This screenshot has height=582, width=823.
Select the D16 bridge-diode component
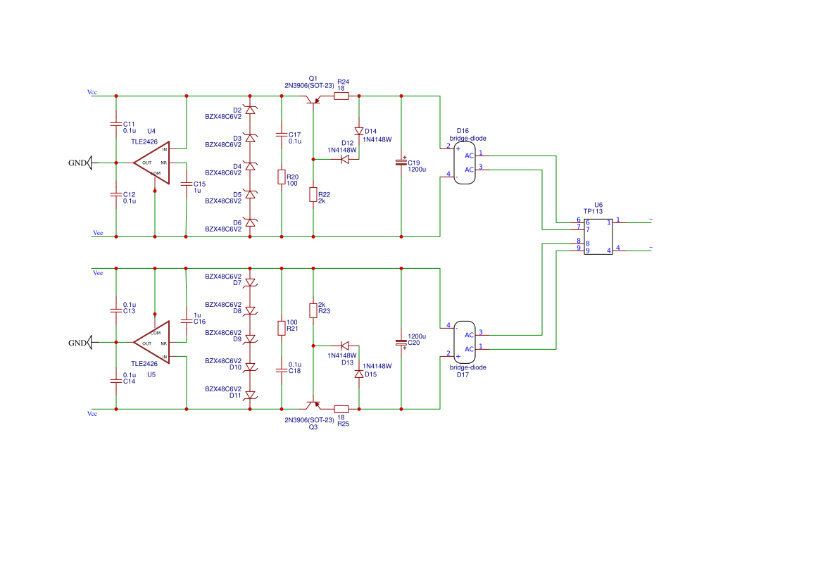[465, 163]
